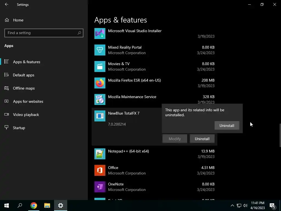Image resolution: width=281 pixels, height=211 pixels.
Task: Click the 13.9 MB size of Notepad++
Action: pyautogui.click(x=208, y=151)
